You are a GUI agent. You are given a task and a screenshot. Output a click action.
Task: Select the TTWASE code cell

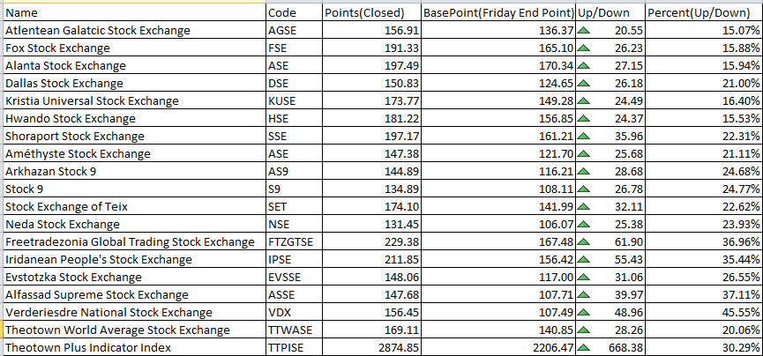295,330
